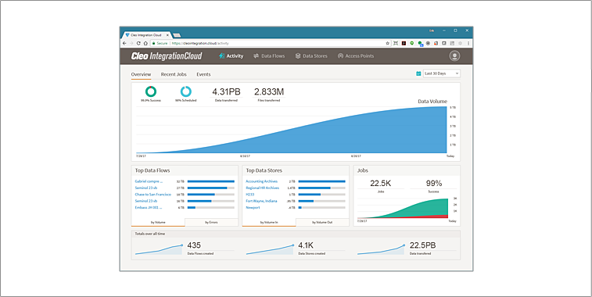Switch Top Data Flows to by Errors
This screenshot has width=592, height=297.
211,222
